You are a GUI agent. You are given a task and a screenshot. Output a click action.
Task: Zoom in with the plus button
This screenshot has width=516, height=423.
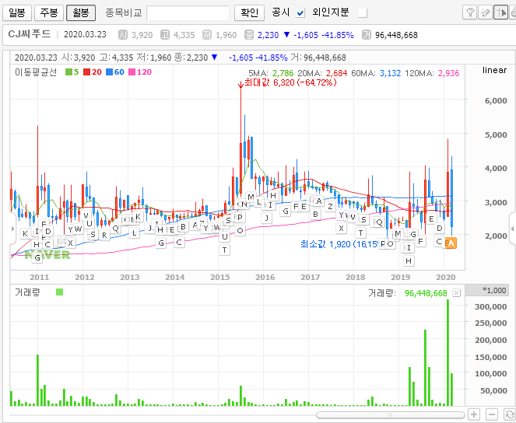pos(474,414)
